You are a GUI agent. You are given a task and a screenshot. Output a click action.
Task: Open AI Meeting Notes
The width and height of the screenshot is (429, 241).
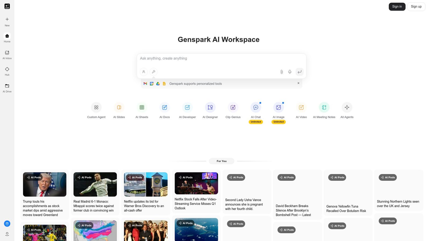tap(324, 110)
